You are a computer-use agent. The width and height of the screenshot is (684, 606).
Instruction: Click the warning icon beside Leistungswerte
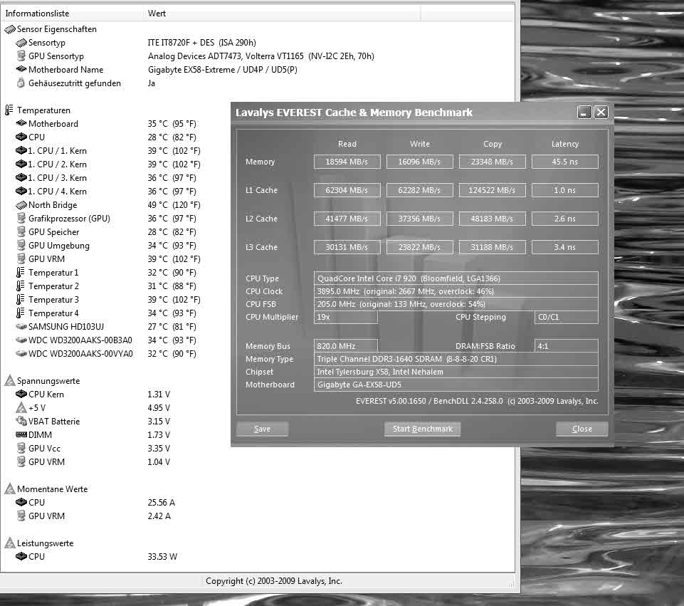[9, 543]
